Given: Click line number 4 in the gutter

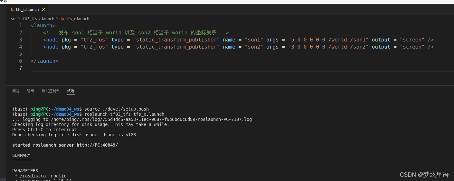Looking at the screenshot, I should click(21, 47).
